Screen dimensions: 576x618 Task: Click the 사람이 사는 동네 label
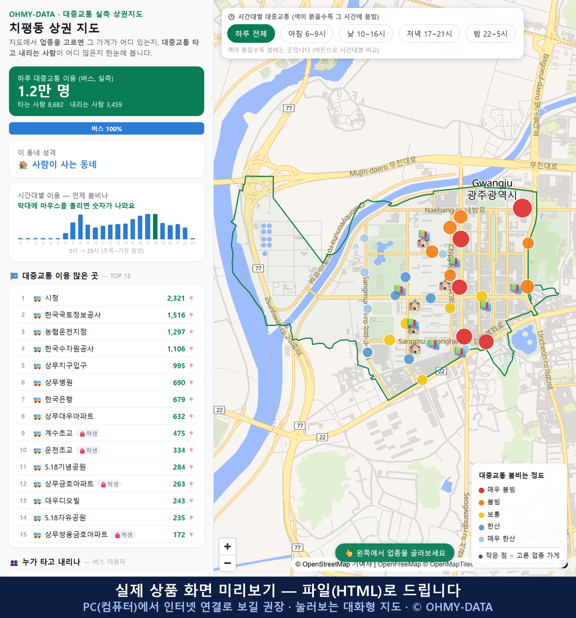64,164
